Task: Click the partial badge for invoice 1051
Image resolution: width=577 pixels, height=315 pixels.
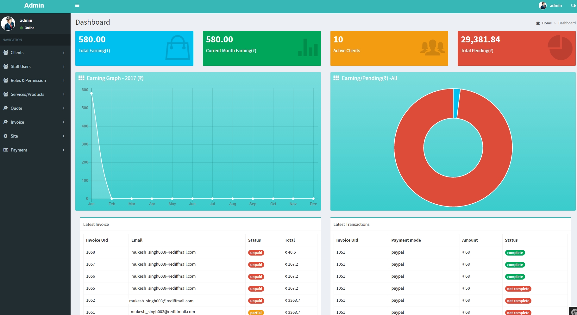Action: (x=256, y=312)
